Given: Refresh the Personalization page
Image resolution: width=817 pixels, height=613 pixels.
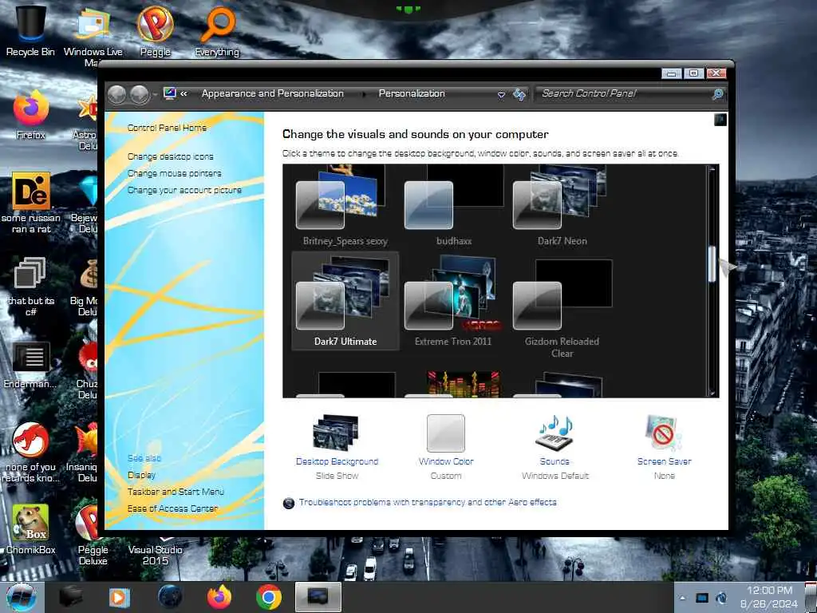Looking at the screenshot, I should [519, 94].
